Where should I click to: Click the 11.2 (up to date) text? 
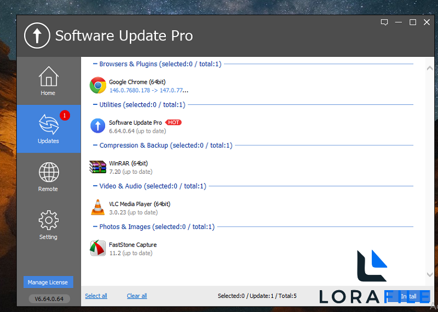point(131,253)
